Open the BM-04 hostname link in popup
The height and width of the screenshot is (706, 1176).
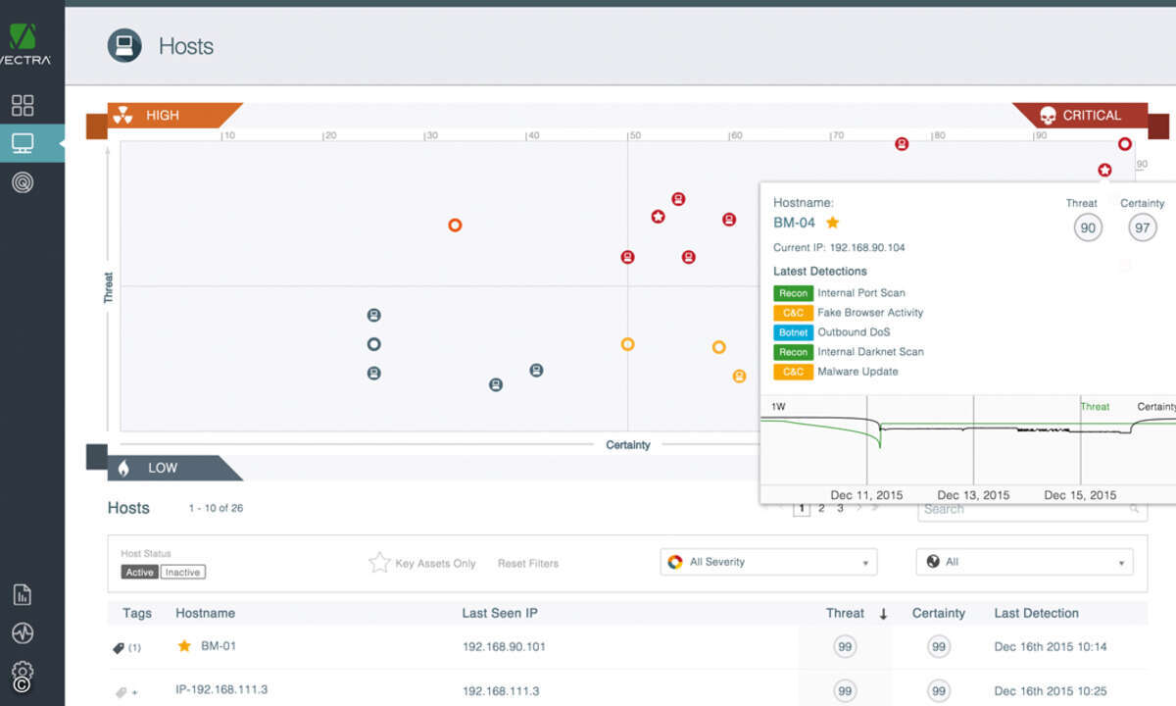pos(794,223)
